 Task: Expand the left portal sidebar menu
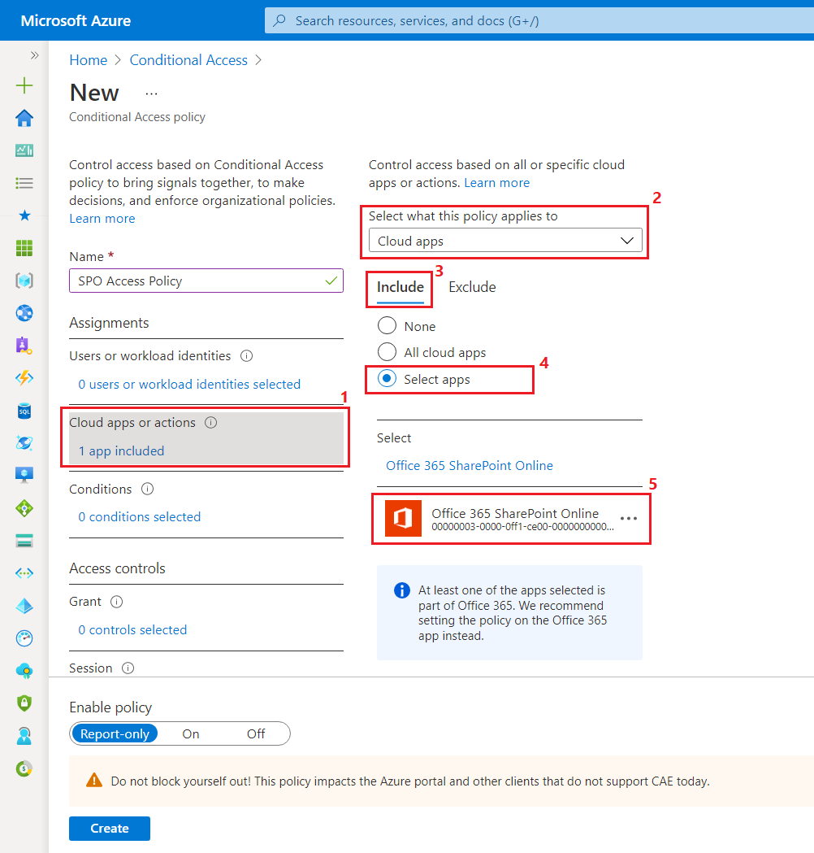pos(35,55)
